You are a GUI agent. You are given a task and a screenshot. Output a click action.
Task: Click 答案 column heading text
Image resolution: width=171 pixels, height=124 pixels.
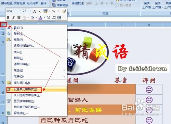click(121, 80)
